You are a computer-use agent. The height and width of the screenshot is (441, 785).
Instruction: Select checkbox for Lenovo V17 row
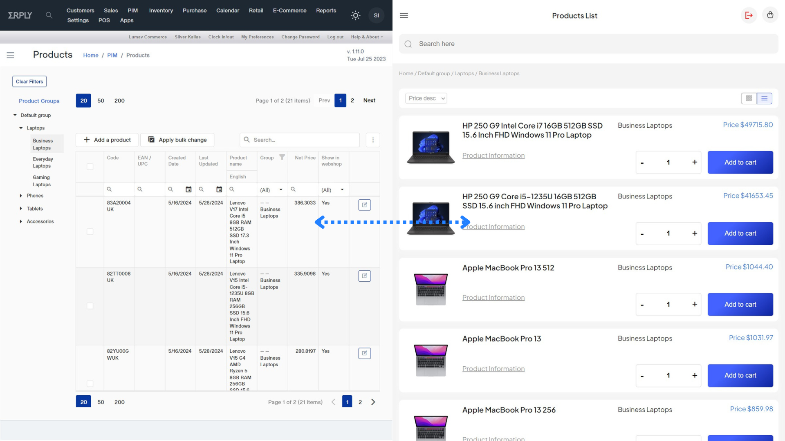point(90,232)
